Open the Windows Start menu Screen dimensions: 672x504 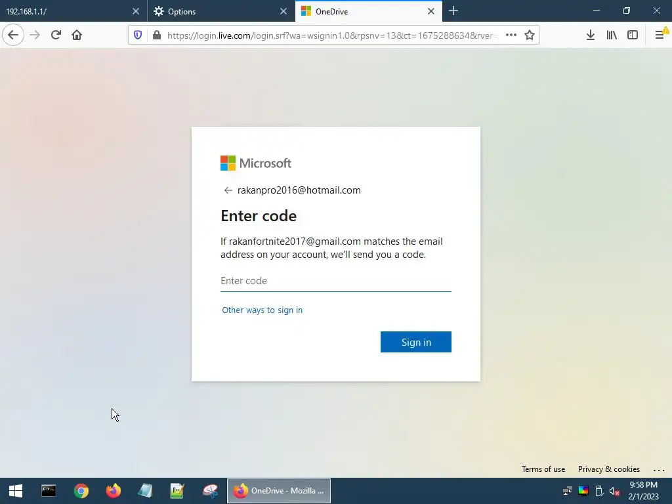[x=16, y=491]
